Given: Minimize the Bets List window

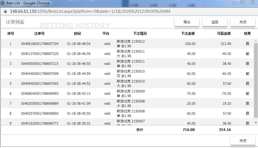Looking at the screenshot, I should coord(234,2).
